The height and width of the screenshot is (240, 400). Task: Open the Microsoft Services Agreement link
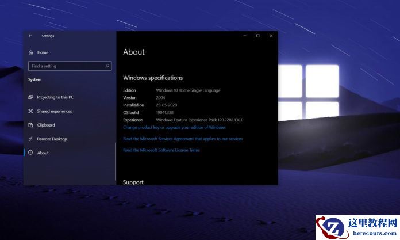pos(183,139)
